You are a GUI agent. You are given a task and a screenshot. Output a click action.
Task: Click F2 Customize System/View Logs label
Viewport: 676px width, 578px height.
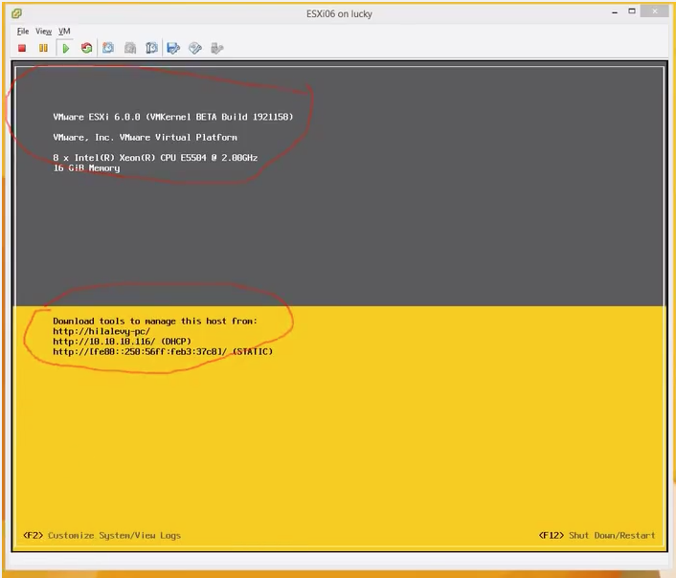click(x=101, y=535)
